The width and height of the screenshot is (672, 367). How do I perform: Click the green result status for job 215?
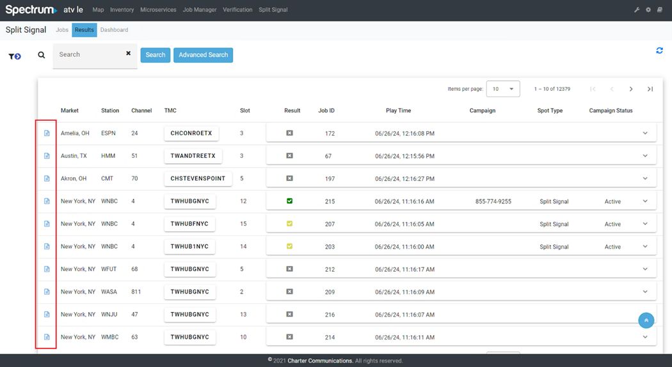pyautogui.click(x=290, y=201)
